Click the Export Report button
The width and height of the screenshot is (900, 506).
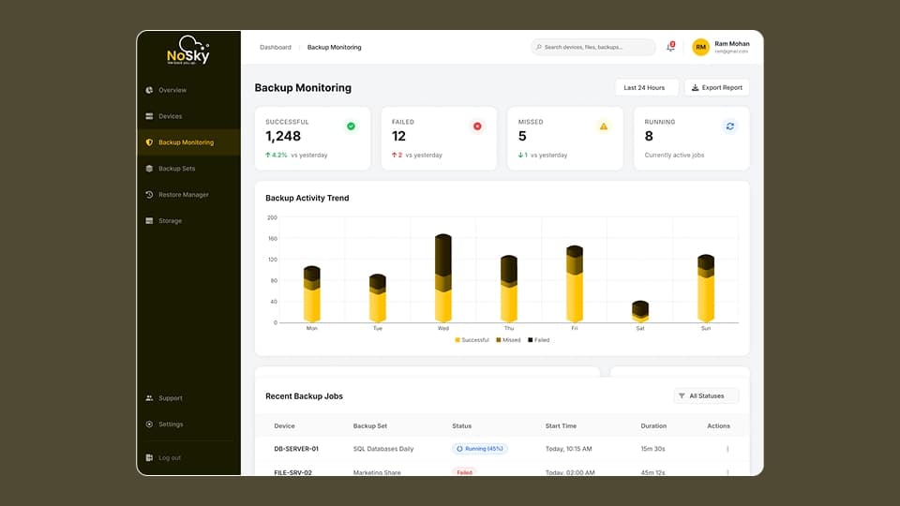pos(717,87)
